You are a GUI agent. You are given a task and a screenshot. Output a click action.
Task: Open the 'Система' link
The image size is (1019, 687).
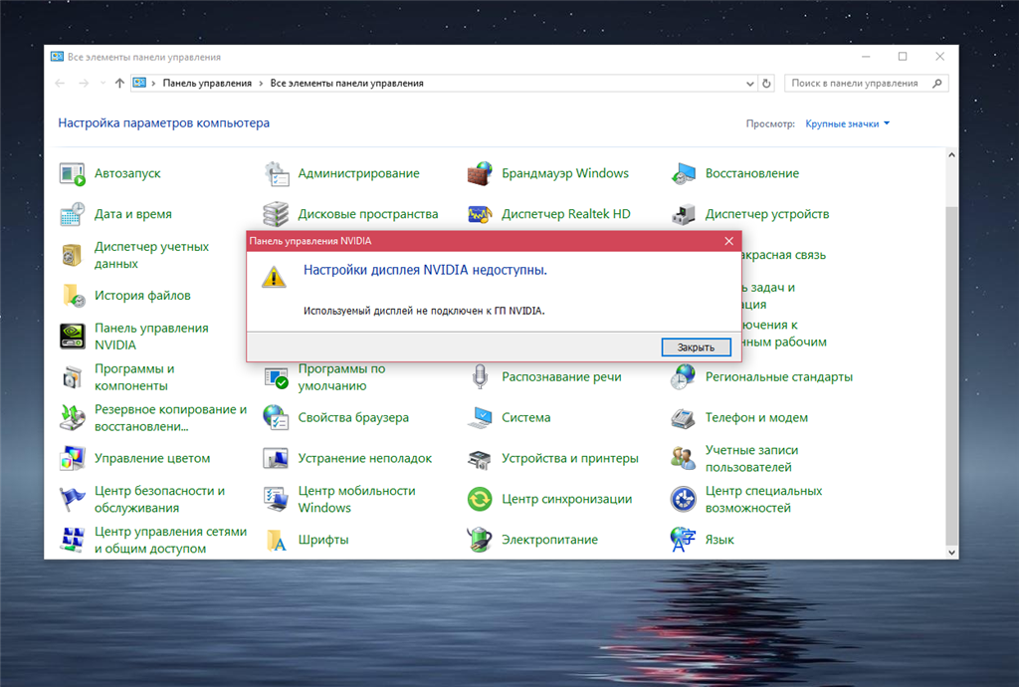[x=525, y=418]
